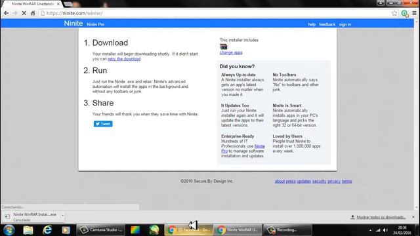Image resolution: width=420 pixels, height=236 pixels.
Task: Switch to the Recording window in the taskbar
Action: (287, 230)
